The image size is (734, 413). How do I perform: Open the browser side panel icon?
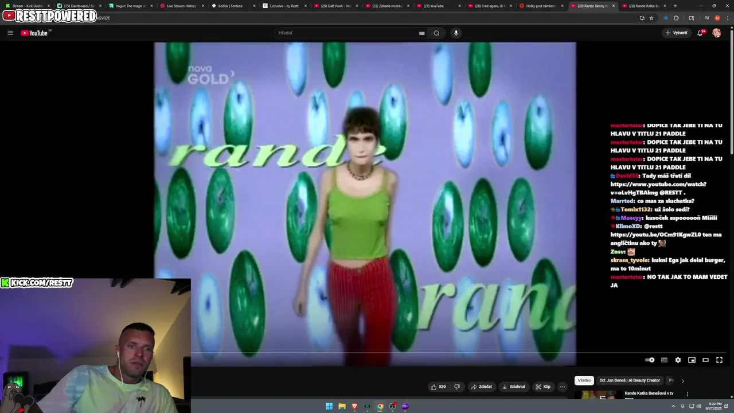tap(692, 18)
